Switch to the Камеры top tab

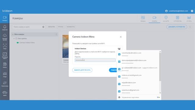pos(154,19)
